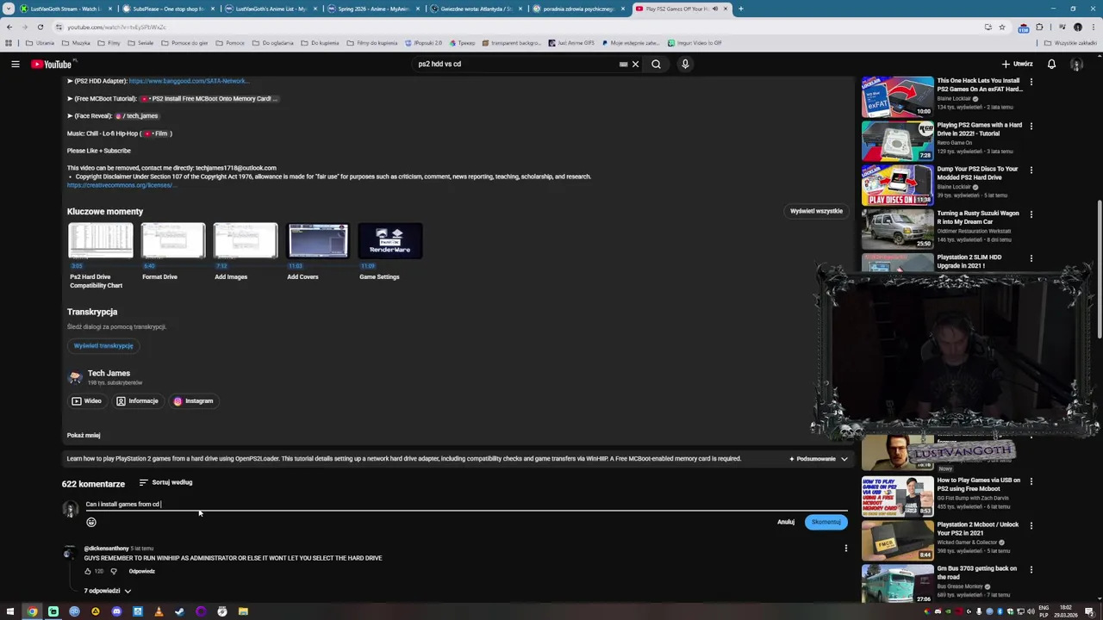Open the options menu on dickensanthony comment
Screen dimensions: 1103x620
[845, 549]
